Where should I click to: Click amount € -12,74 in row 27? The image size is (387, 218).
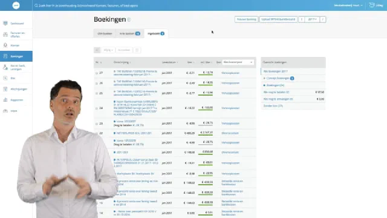tap(207, 73)
